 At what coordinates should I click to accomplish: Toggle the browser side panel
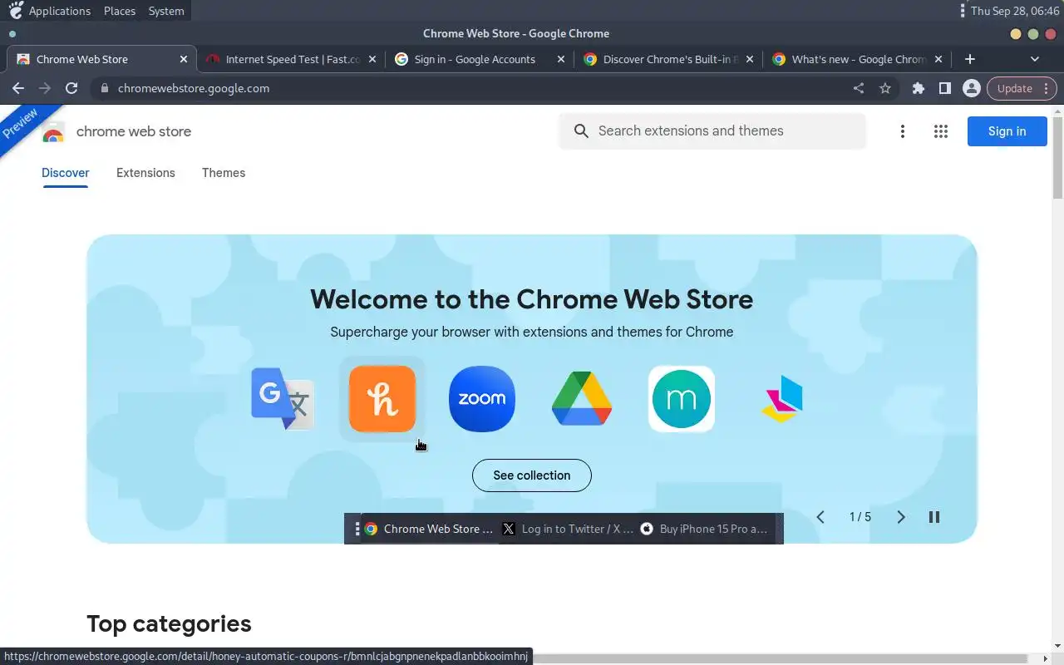point(945,88)
